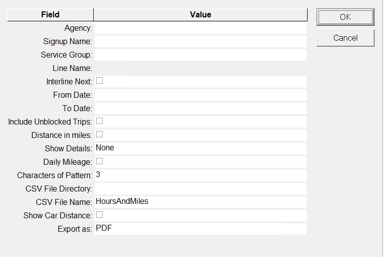This screenshot has height=257, width=386.
Task: Open the Show Details value dropdown
Action: pyautogui.click(x=200, y=148)
